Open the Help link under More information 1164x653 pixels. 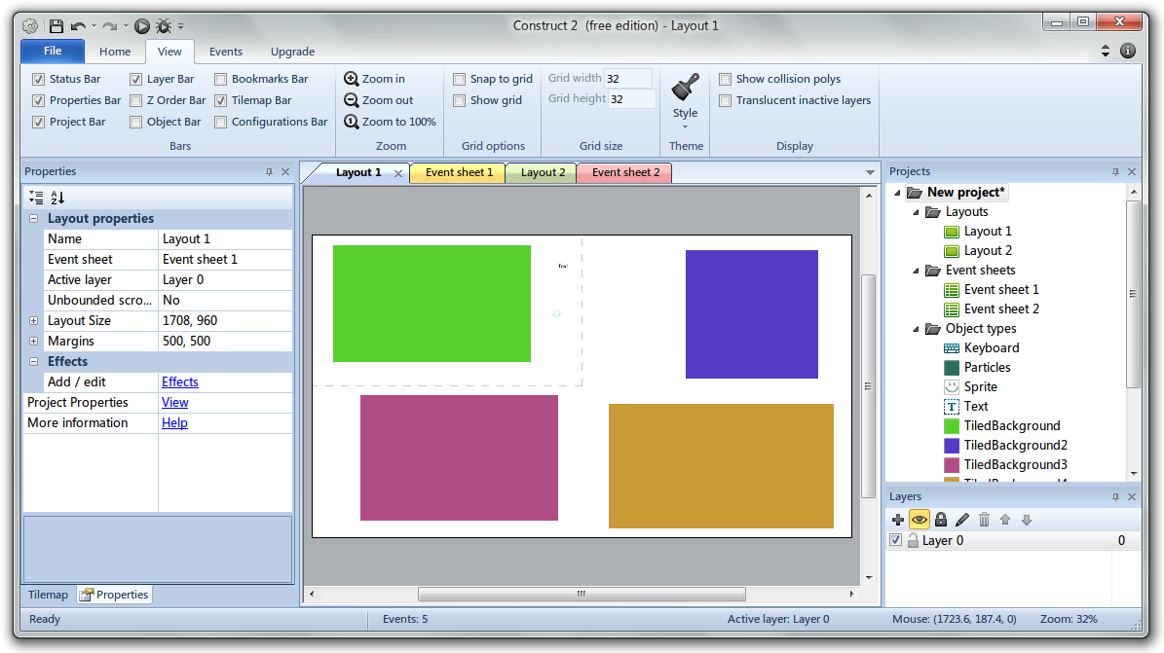point(175,422)
